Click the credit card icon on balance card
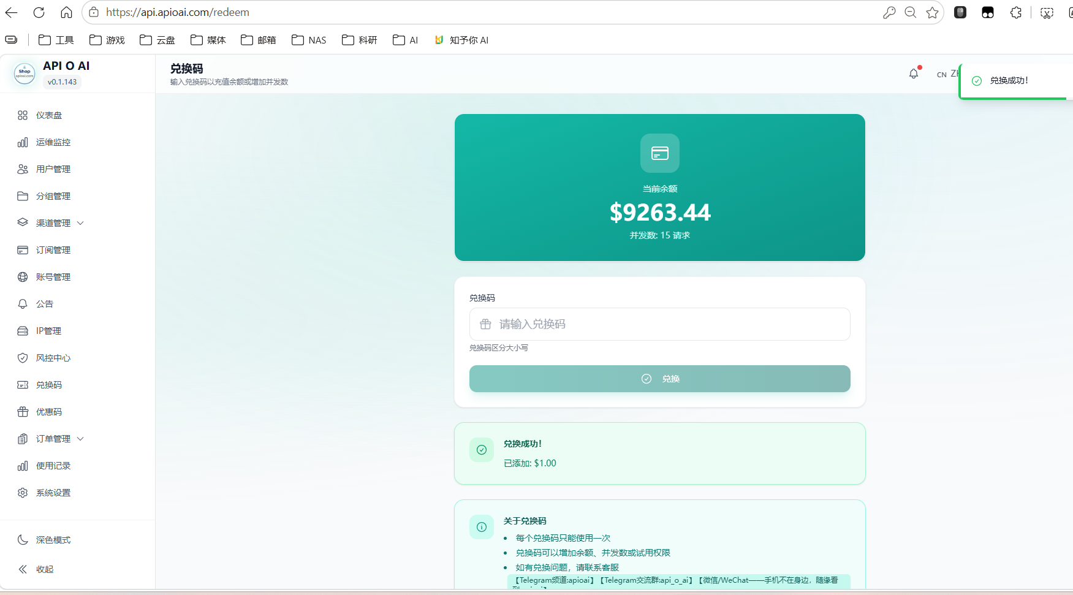 (660, 153)
